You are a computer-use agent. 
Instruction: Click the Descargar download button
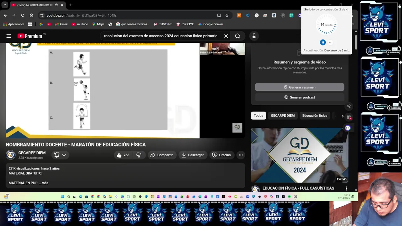193,155
